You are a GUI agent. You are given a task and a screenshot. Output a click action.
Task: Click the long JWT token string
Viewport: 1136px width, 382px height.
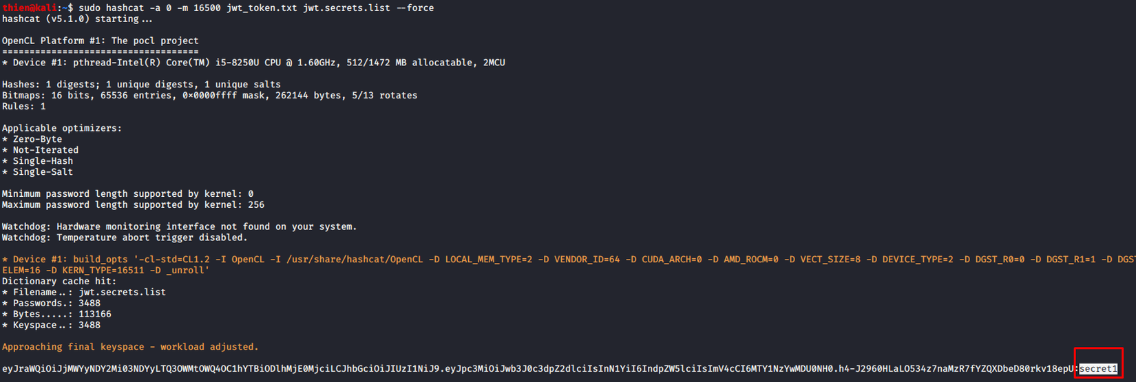pos(537,369)
